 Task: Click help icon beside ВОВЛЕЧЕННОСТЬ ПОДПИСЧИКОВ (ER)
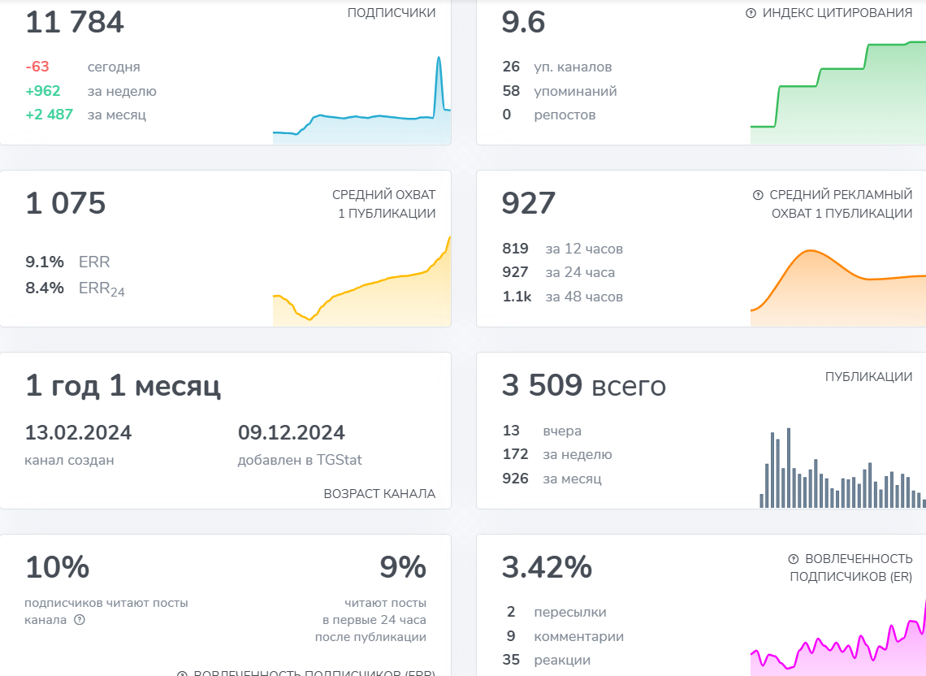click(x=793, y=559)
